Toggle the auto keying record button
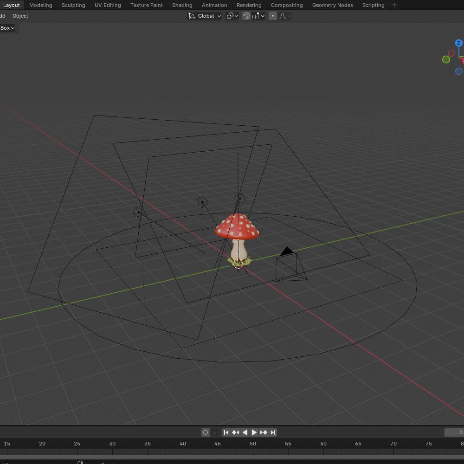 point(206,432)
